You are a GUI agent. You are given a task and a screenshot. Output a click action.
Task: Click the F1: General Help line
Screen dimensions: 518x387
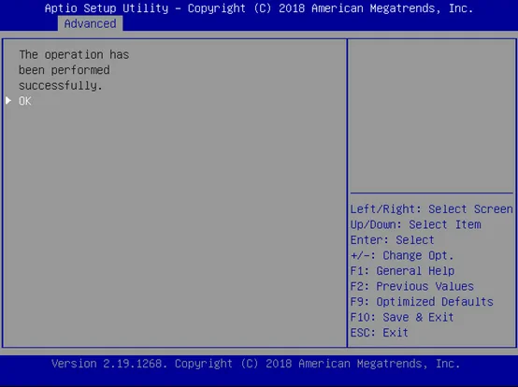click(x=402, y=271)
